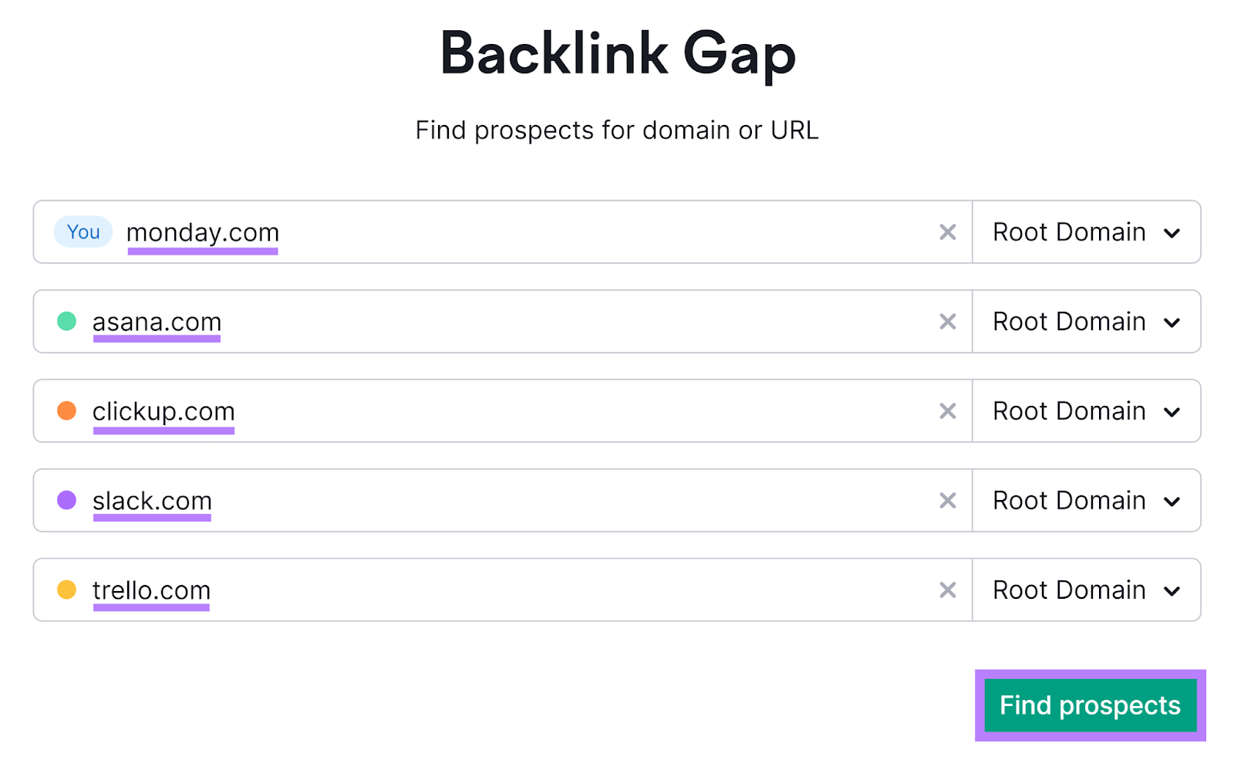This screenshot has width=1234, height=767.
Task: Remove trello.com using the X icon
Action: click(947, 590)
